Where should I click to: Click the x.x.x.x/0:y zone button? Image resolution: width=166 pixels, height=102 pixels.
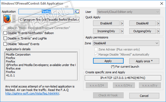[150, 85]
